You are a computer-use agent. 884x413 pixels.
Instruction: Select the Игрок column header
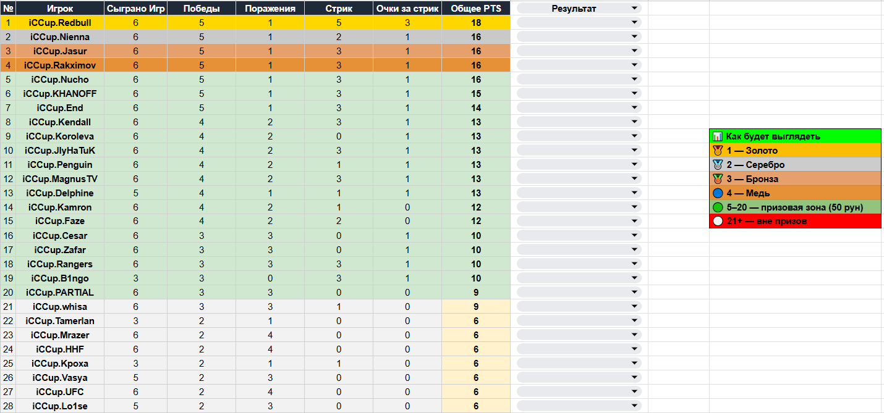coord(60,9)
